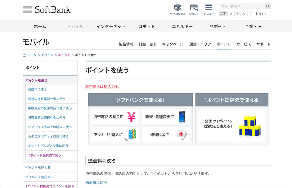
Task: Click ポイントを使う page title
Action: pyautogui.click(x=107, y=70)
